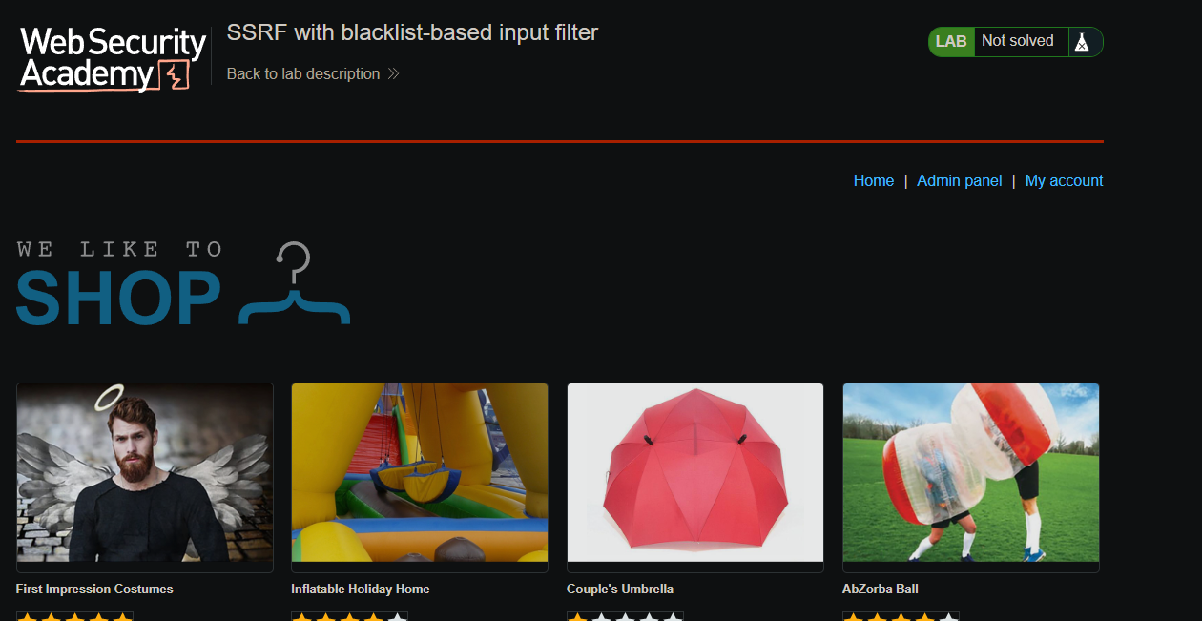1202x621 pixels.
Task: Click the Not solved status label
Action: pos(1017,41)
